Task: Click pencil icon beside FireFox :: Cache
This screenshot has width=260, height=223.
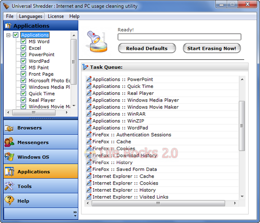Action: click(89, 141)
